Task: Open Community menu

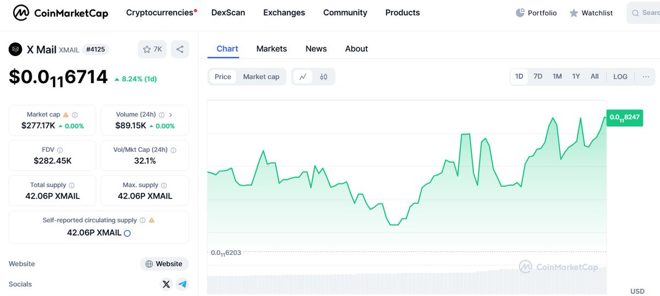Action: [345, 12]
